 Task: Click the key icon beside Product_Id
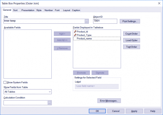pyautogui.click(x=75, y=32)
